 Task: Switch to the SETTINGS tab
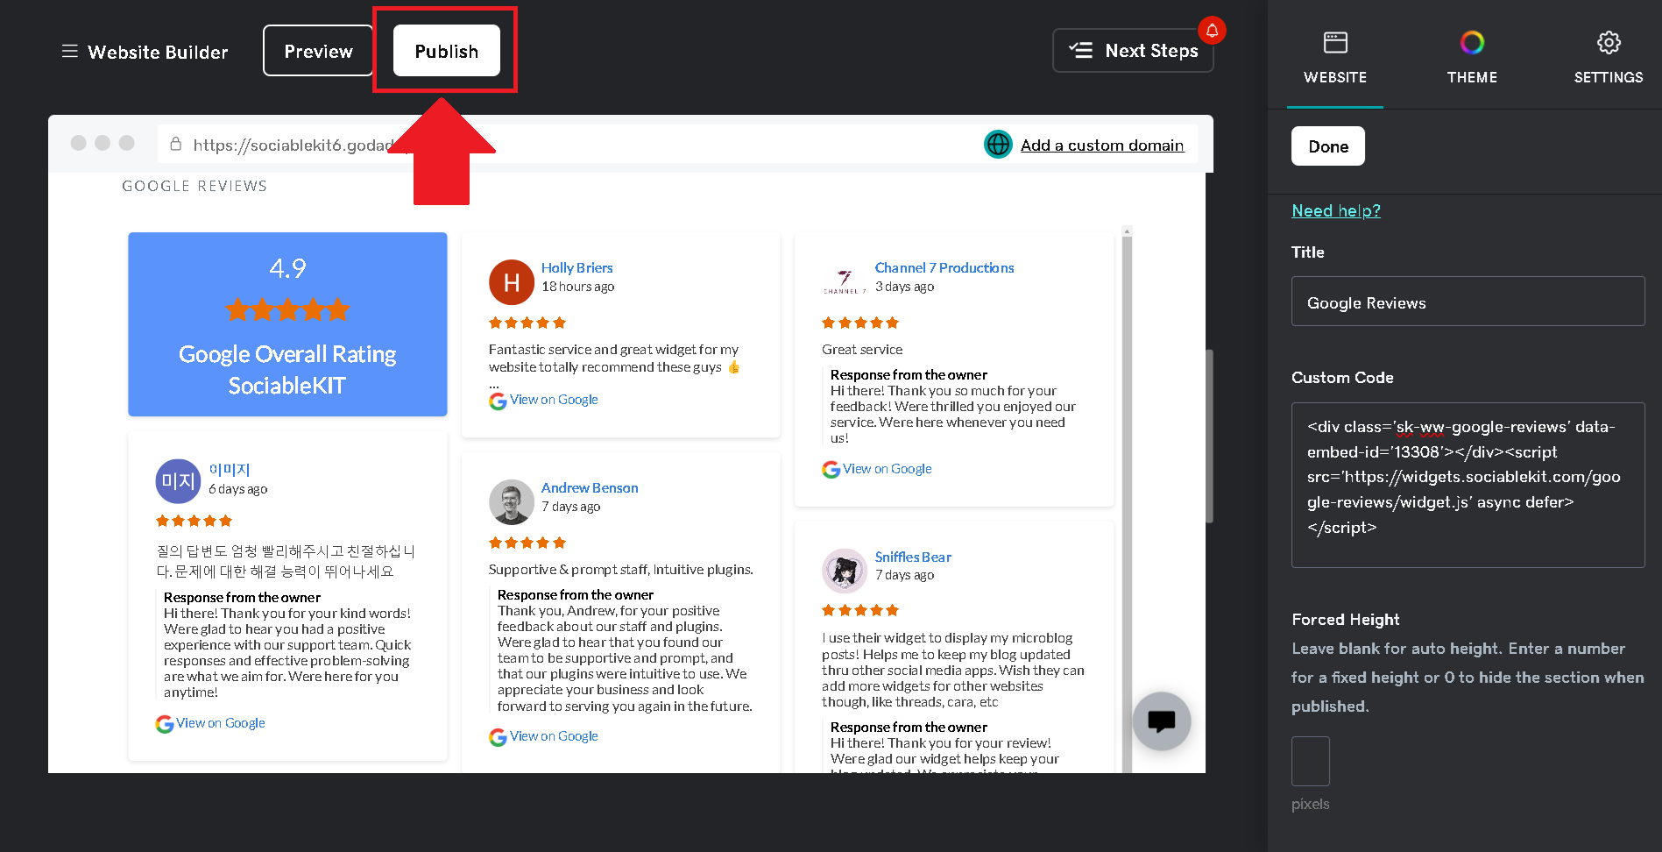pyautogui.click(x=1609, y=56)
